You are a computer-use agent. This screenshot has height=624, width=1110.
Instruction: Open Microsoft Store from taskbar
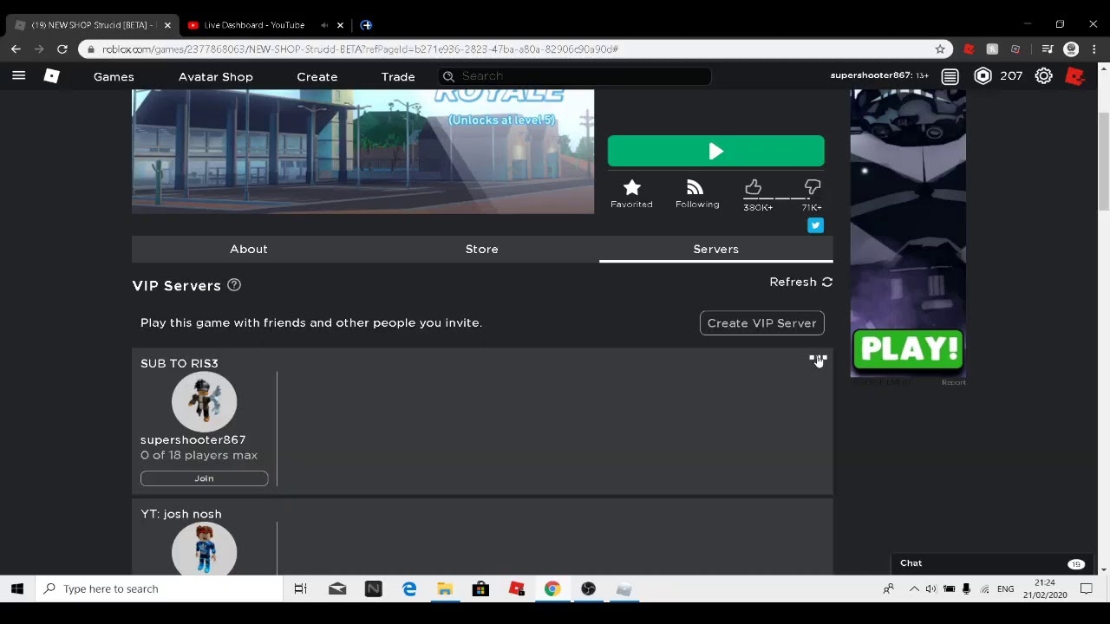tap(480, 589)
